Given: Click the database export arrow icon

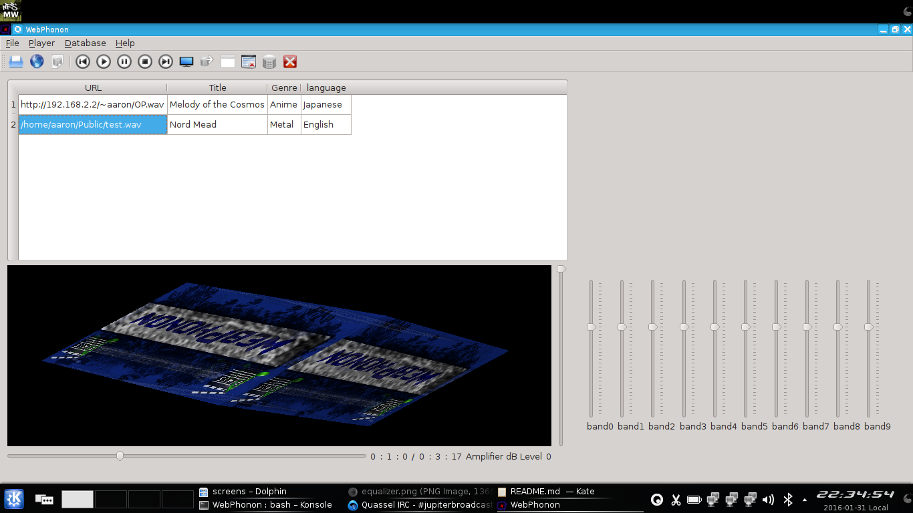Looking at the screenshot, I should pos(207,61).
